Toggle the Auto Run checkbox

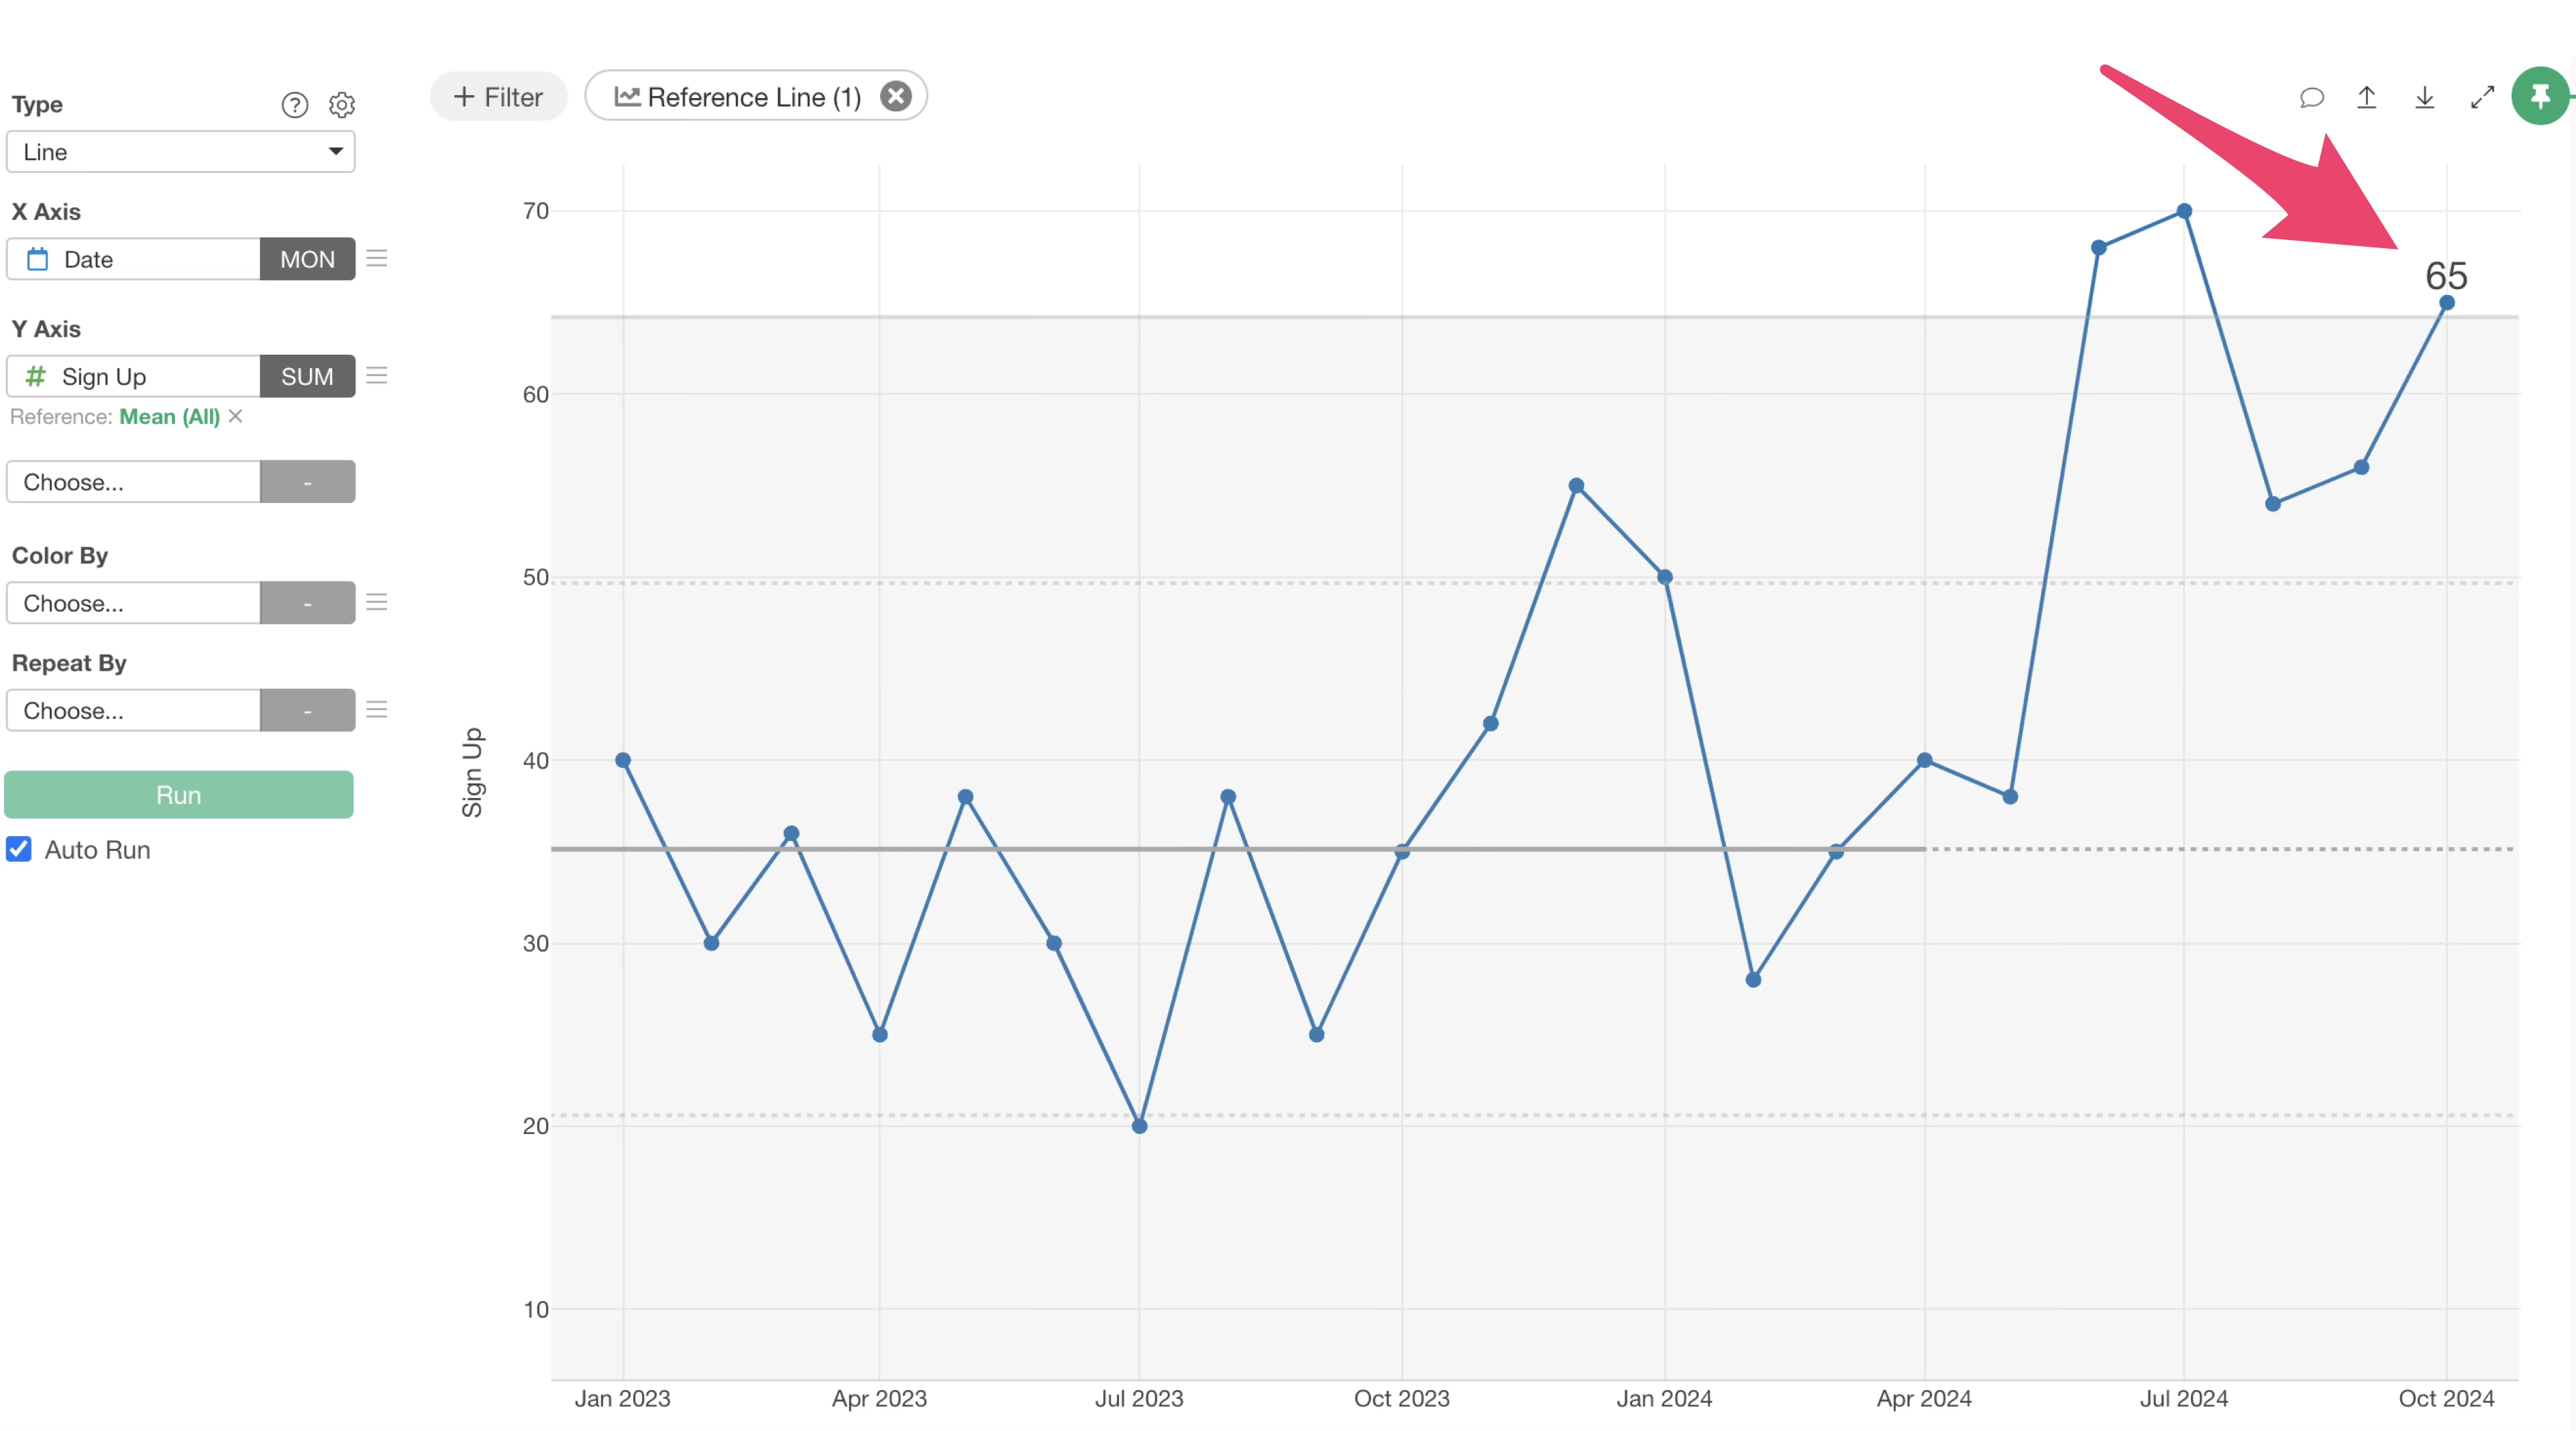pyautogui.click(x=19, y=850)
